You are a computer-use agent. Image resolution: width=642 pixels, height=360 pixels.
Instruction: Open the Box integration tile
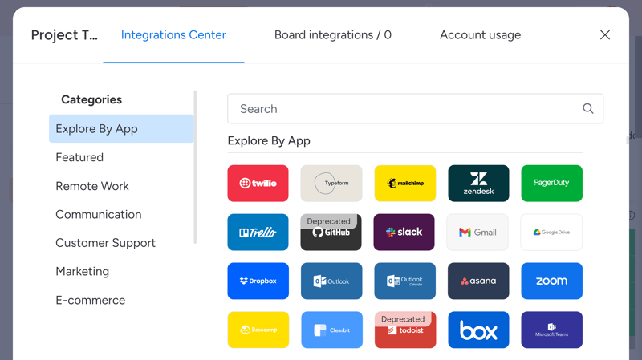coord(478,330)
